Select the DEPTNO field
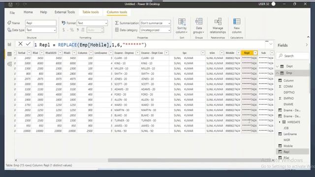The image size is (315, 177). pyautogui.click(x=289, y=92)
